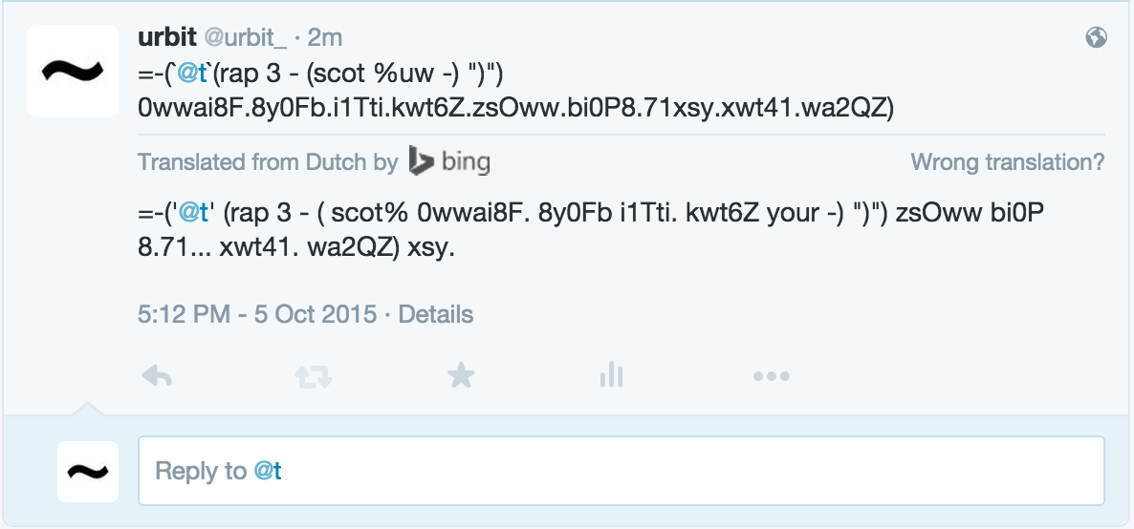Open the @urbit_ handle link
Viewport: 1134px width, 529px height.
tap(245, 37)
